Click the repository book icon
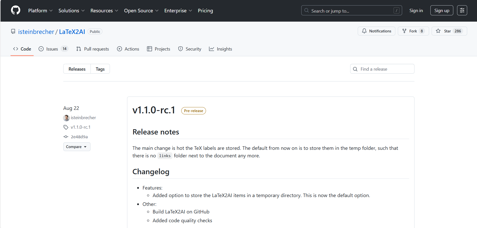 tap(13, 31)
